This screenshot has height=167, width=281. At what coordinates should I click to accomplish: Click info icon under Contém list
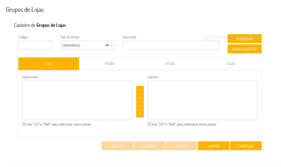(x=149, y=124)
